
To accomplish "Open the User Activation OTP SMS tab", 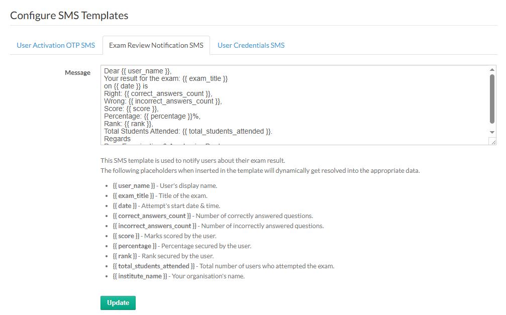I will pos(56,45).
